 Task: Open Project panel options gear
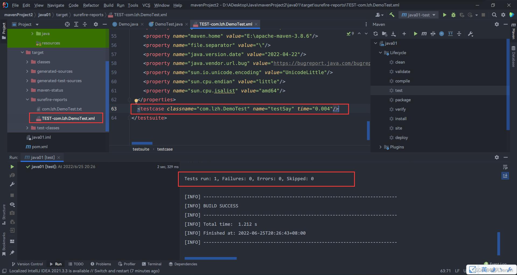coord(96,24)
